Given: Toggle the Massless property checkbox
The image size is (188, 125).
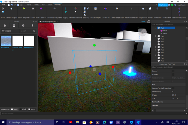Looking at the screenshot, I should (173, 74).
